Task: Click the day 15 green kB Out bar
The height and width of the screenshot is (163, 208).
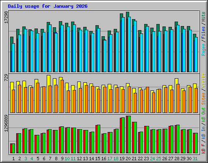Action: coord(99,139)
